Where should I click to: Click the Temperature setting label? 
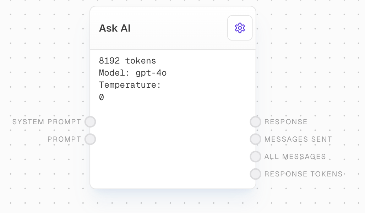[129, 85]
